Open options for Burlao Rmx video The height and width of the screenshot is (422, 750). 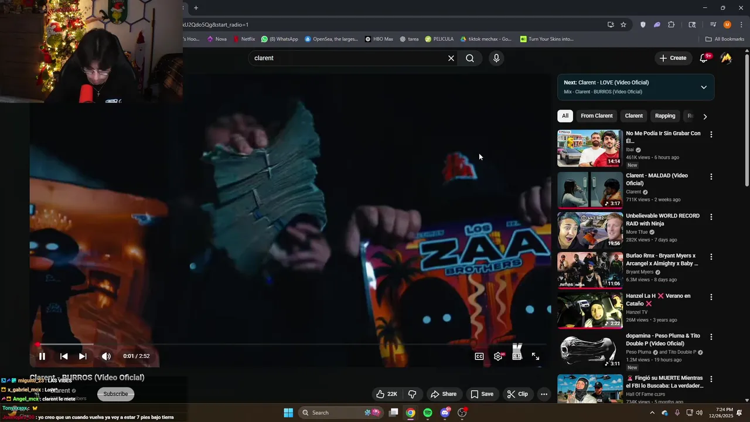tap(711, 257)
